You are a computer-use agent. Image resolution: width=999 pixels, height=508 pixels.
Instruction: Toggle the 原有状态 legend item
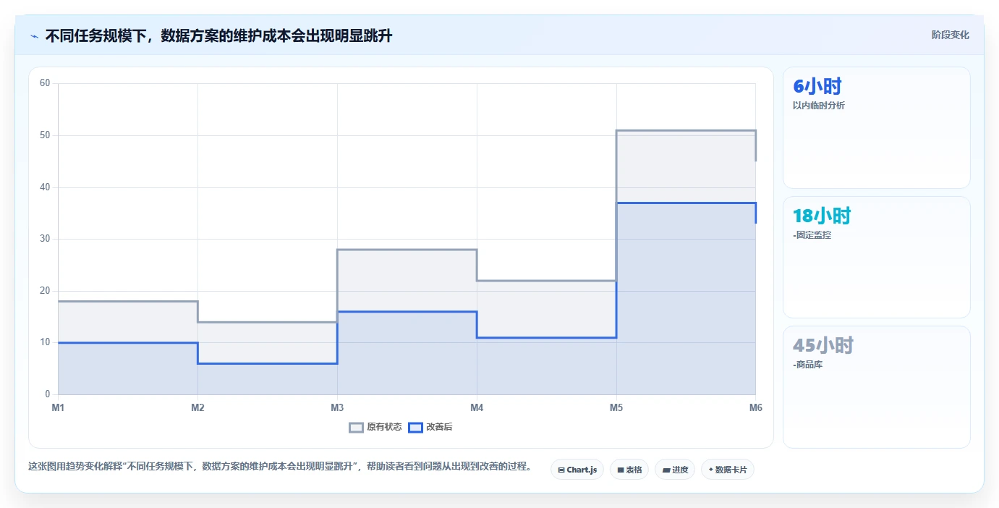pyautogui.click(x=375, y=427)
